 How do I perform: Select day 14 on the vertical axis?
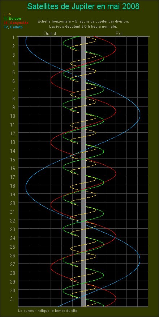[12, 150]
